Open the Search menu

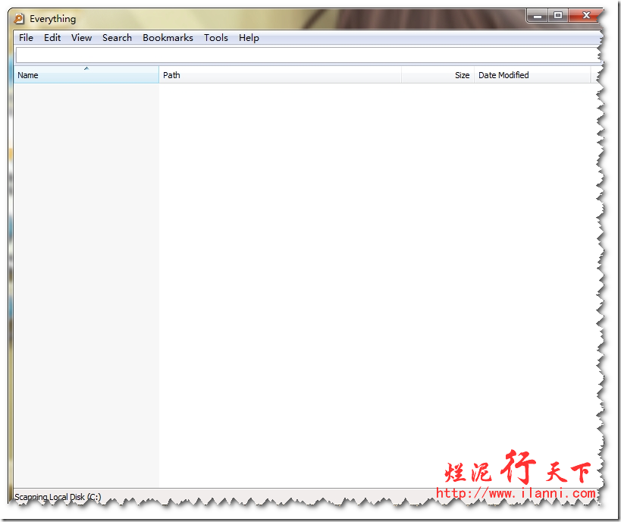point(117,38)
